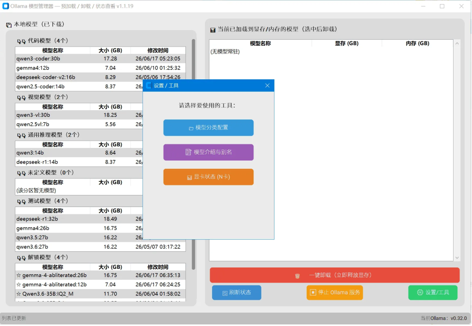The width and height of the screenshot is (472, 326).
Task: Click the 刷新状态 button
Action: (236, 293)
